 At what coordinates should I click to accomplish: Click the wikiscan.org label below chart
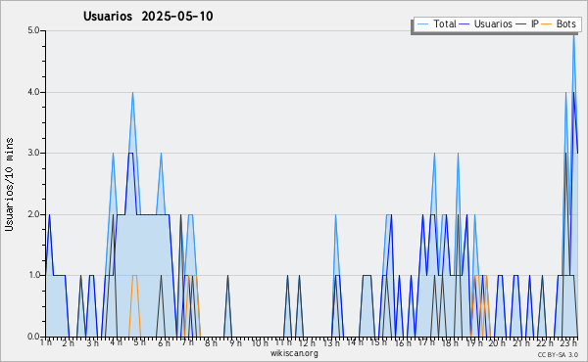[294, 353]
